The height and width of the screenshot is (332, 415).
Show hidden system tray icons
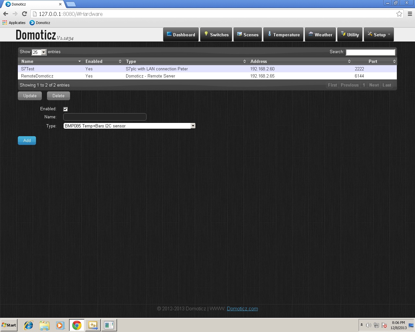click(362, 325)
